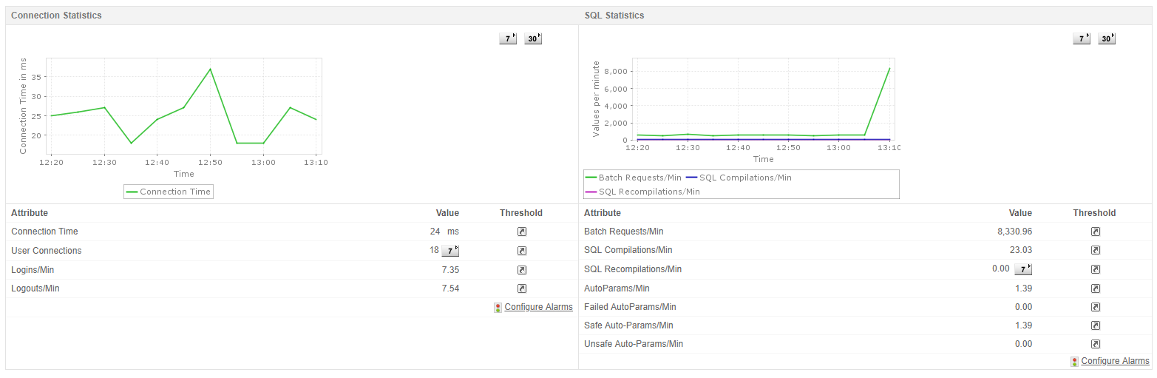Click threshold icon for Logouts/Min
This screenshot has height=378, width=1157.
coord(522,288)
